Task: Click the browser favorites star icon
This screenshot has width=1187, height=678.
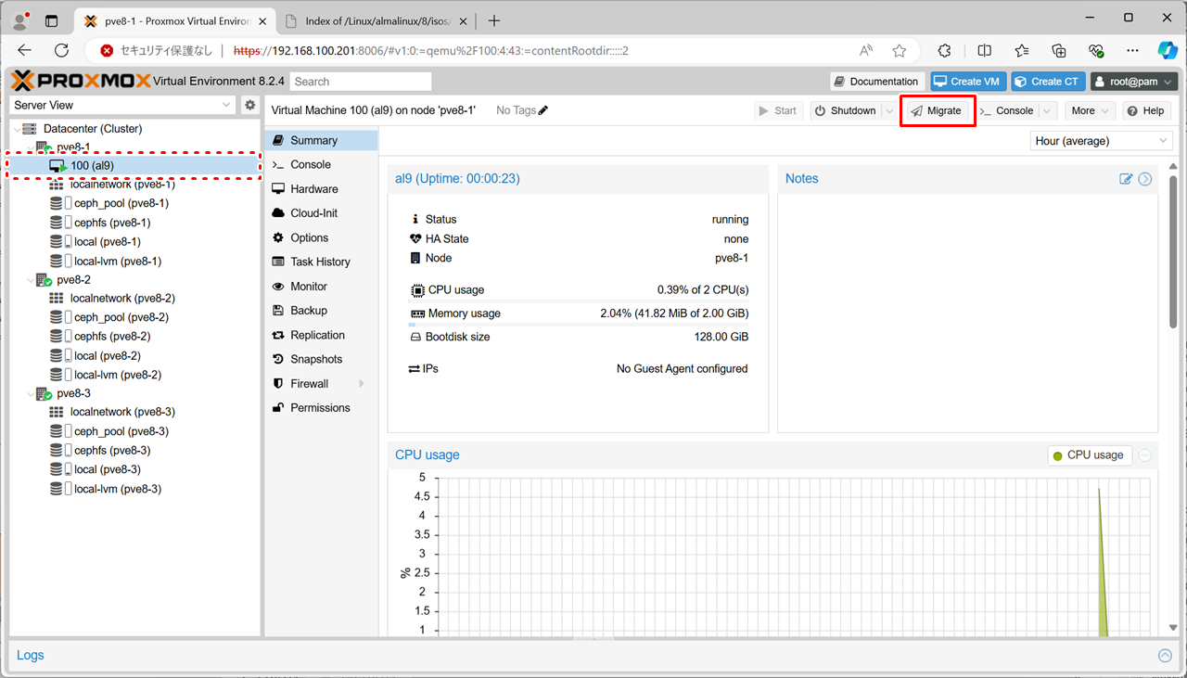Action: click(x=899, y=51)
